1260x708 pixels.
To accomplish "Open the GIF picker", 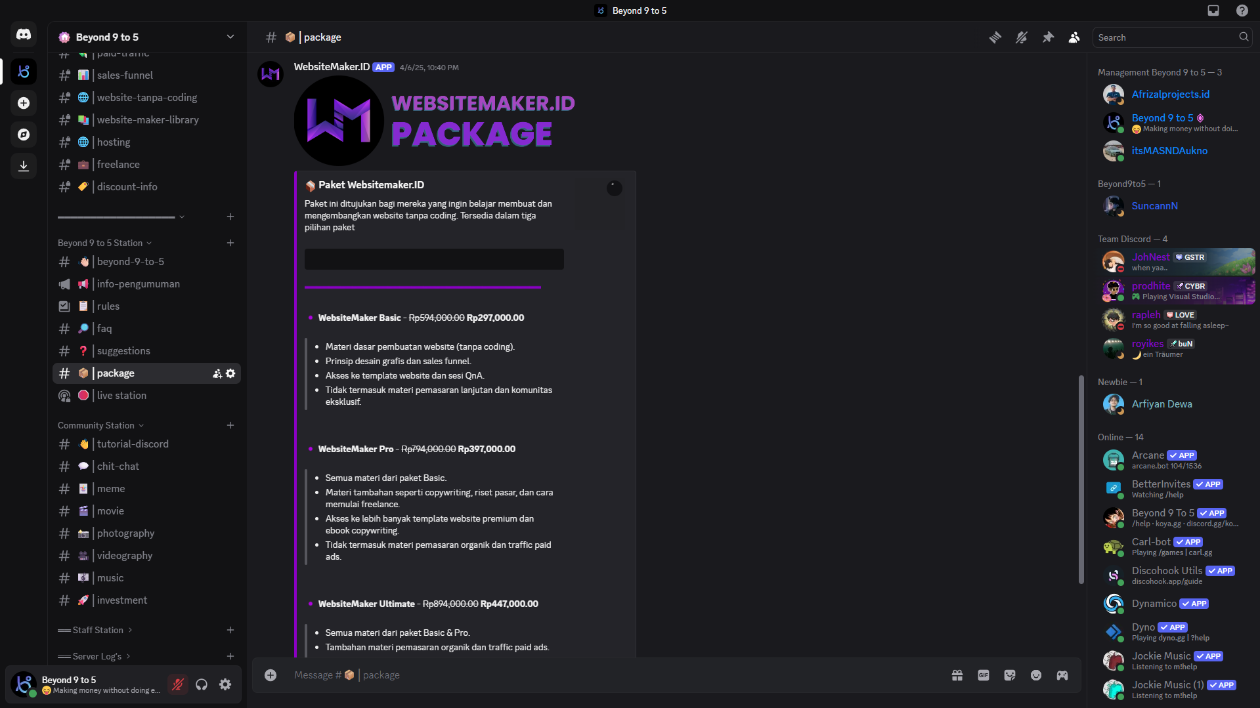I will click(x=984, y=675).
